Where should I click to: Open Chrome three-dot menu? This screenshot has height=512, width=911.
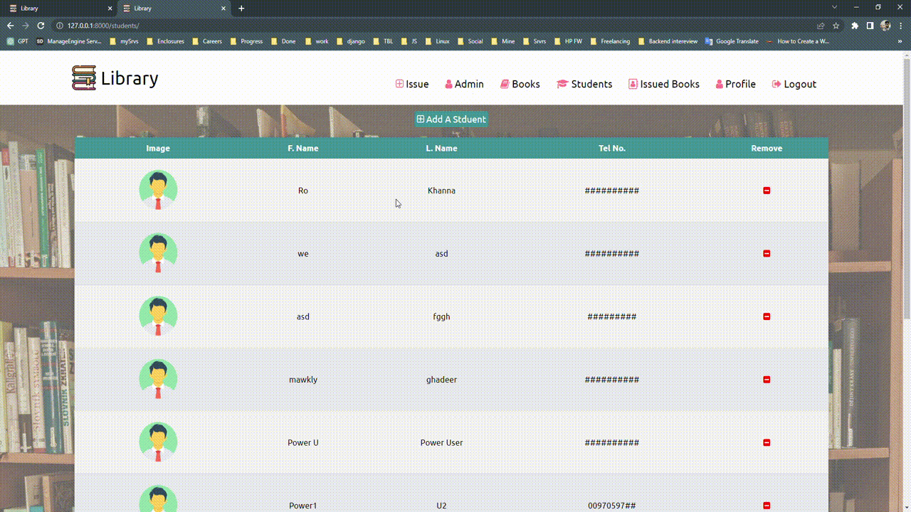[x=900, y=26]
